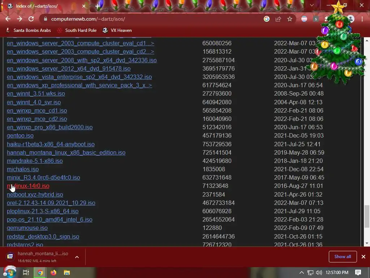370x278 pixels.
Task: Go back to the previous page
Action: pos(8,19)
